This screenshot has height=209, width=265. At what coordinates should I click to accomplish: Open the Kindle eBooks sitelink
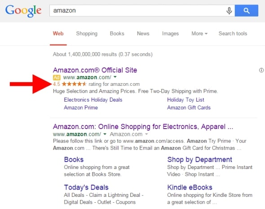pos(190,187)
